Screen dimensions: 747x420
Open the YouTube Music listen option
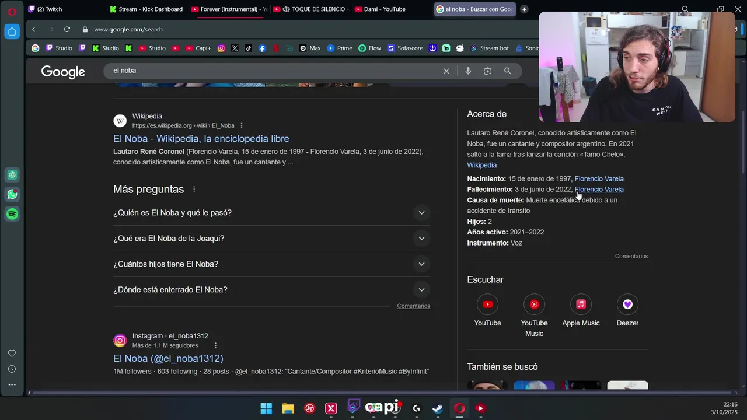point(534,316)
